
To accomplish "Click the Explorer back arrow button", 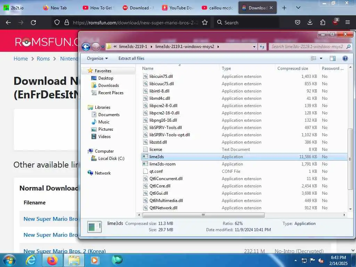I will (86, 47).
